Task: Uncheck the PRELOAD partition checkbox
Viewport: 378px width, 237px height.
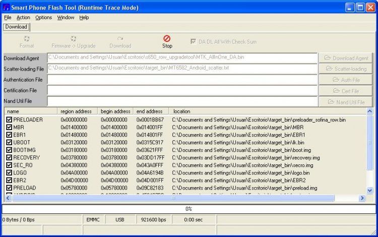Action: (9, 188)
